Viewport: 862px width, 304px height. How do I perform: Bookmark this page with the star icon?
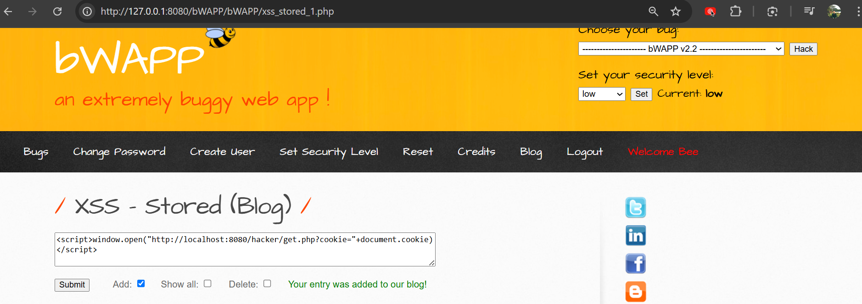pos(675,11)
